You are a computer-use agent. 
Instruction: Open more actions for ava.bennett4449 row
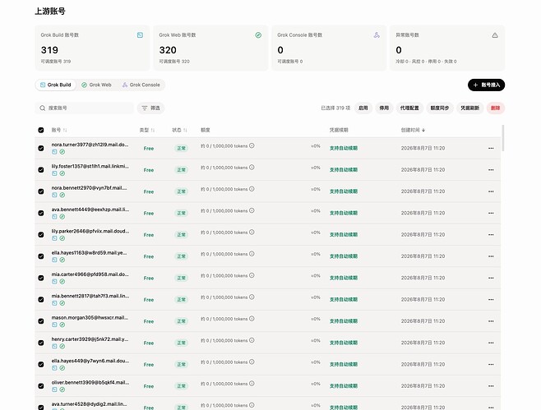pos(491,213)
